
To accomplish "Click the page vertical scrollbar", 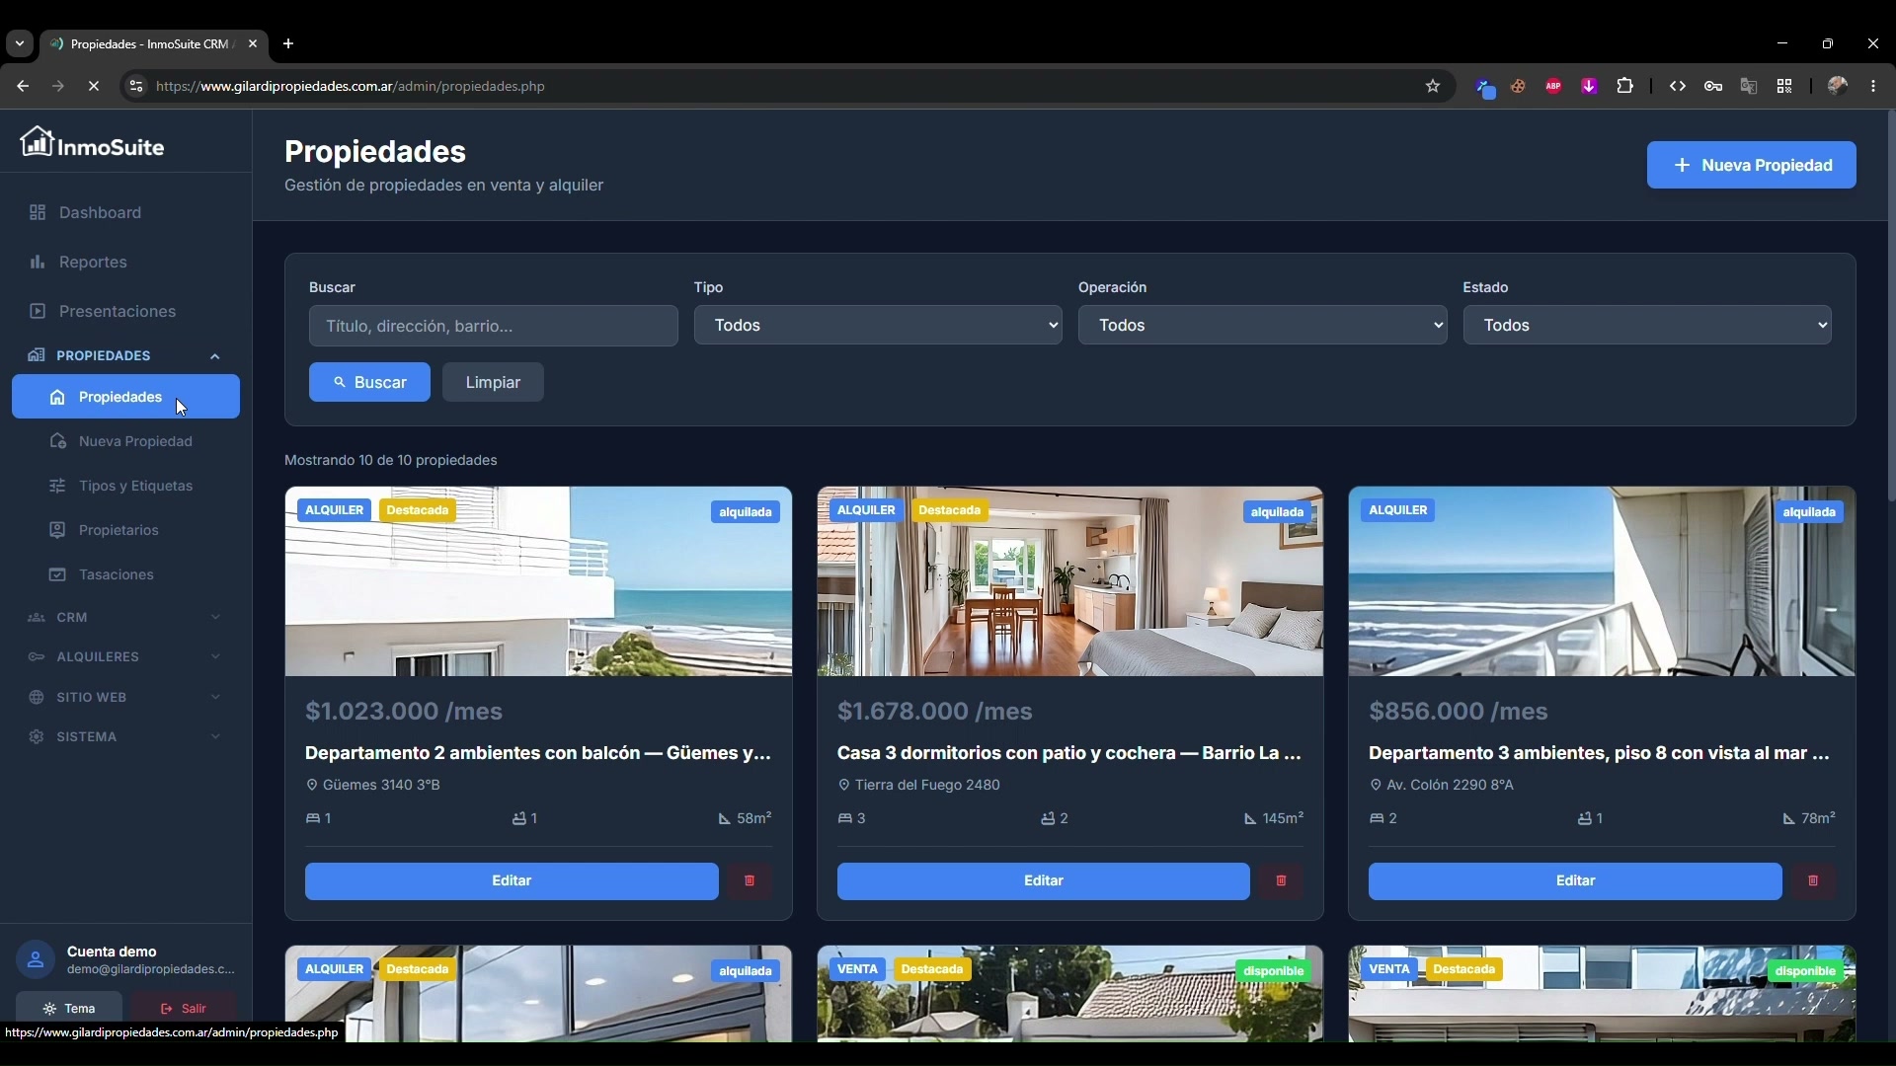I will 1890,306.
